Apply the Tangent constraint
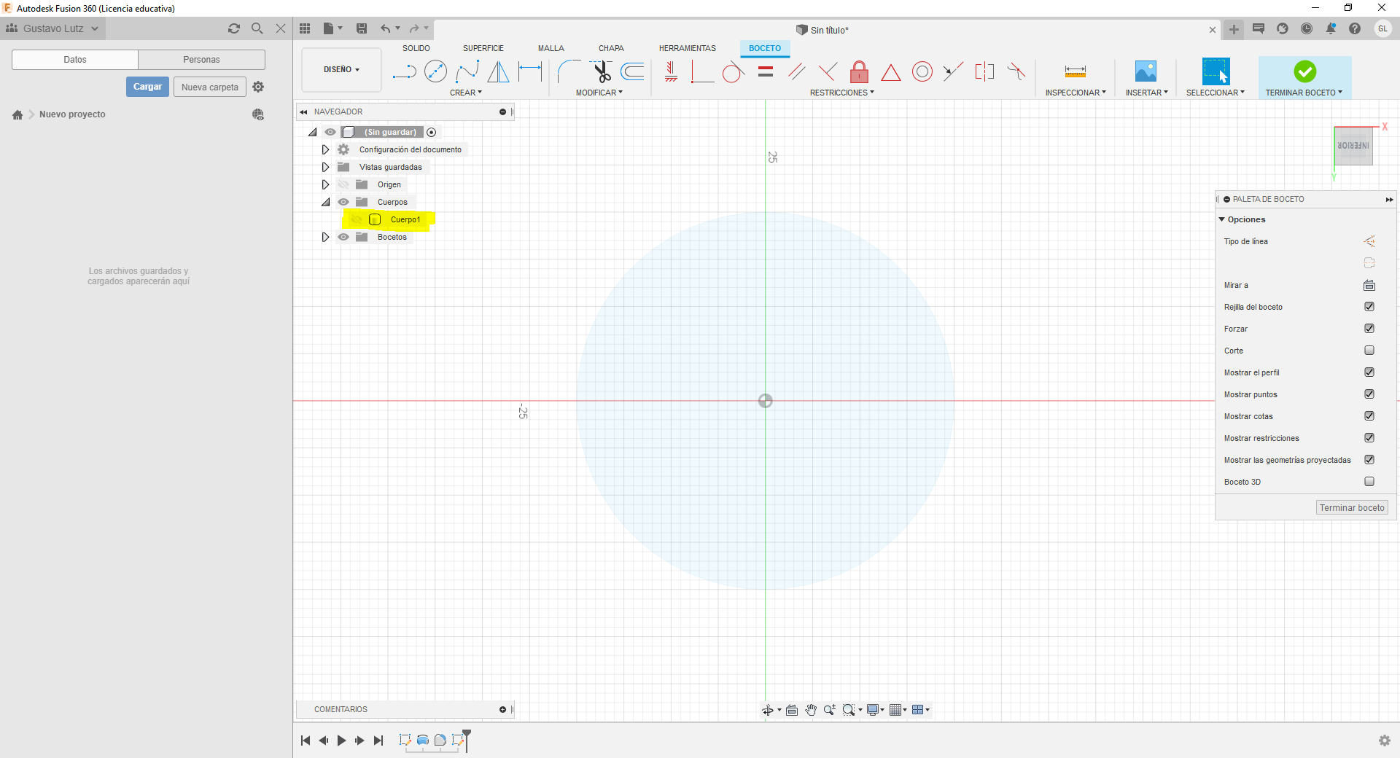This screenshot has width=1400, height=758. [x=734, y=71]
